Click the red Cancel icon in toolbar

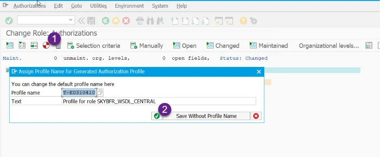click(x=126, y=21)
